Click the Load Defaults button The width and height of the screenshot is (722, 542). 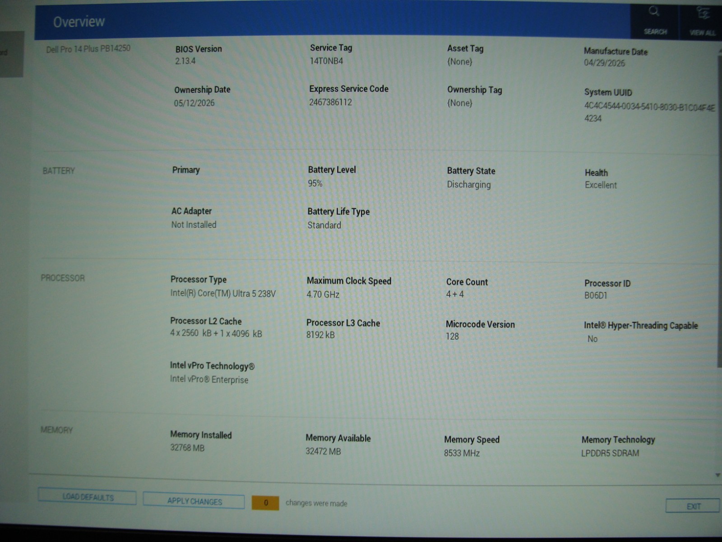(87, 497)
